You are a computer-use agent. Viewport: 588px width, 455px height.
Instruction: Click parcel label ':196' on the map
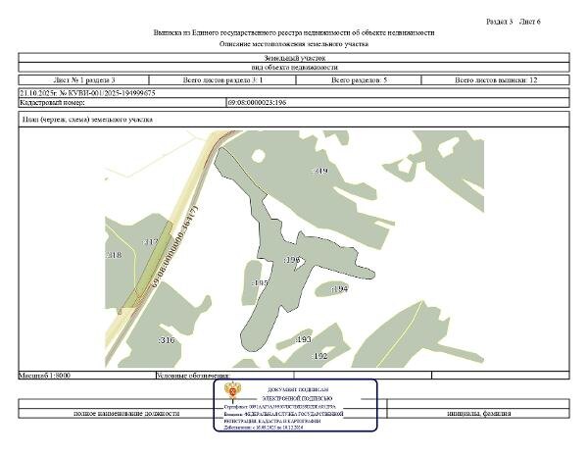(291, 260)
